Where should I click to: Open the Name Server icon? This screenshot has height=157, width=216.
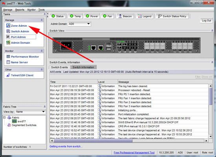click(8, 62)
